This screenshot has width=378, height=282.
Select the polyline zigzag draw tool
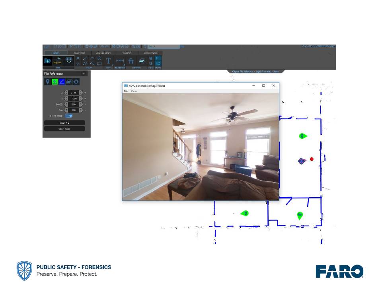(x=85, y=64)
